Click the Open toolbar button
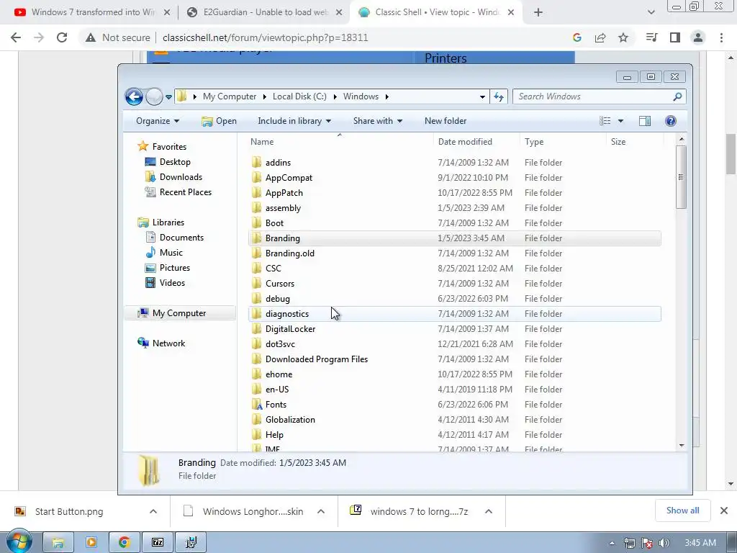The width and height of the screenshot is (737, 553). 219,121
